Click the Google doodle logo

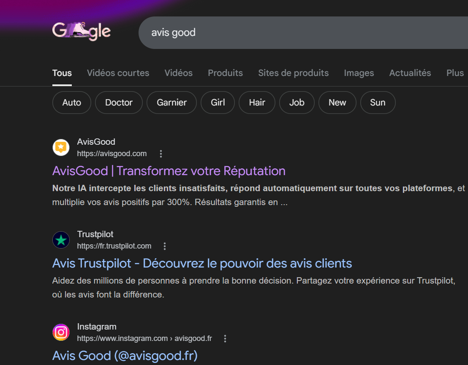82,31
